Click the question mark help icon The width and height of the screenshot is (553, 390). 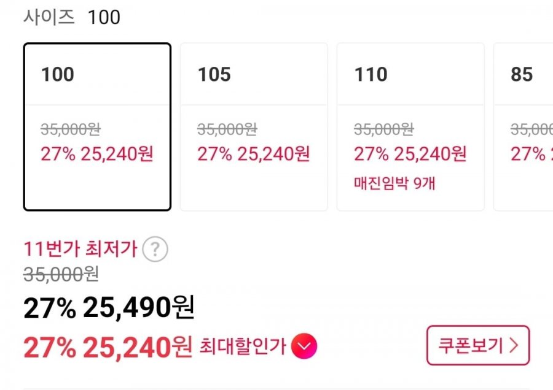155,250
